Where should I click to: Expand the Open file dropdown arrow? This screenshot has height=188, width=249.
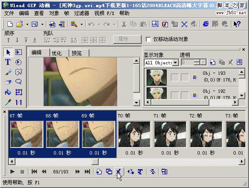(x=27, y=25)
